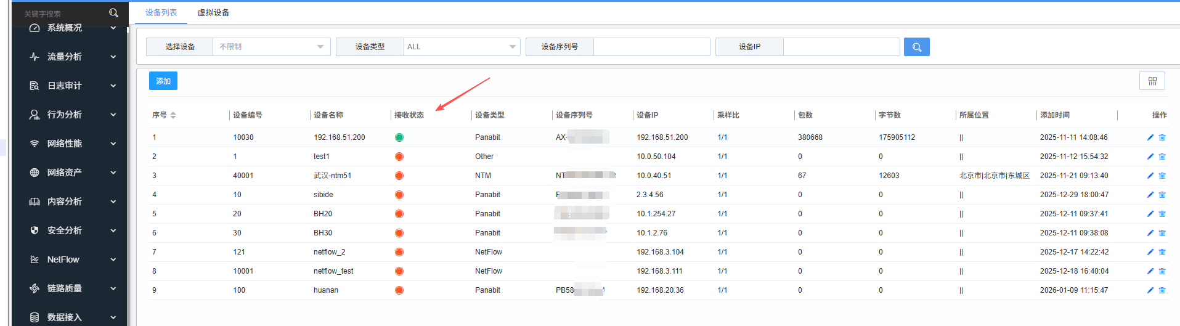Edit the 192.168.51.200 device row

[x=1150, y=137]
